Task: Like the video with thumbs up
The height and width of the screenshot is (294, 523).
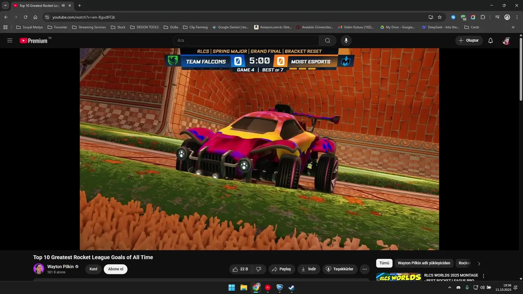Action: pos(241,269)
